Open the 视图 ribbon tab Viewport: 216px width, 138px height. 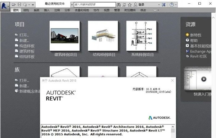[107, 10]
